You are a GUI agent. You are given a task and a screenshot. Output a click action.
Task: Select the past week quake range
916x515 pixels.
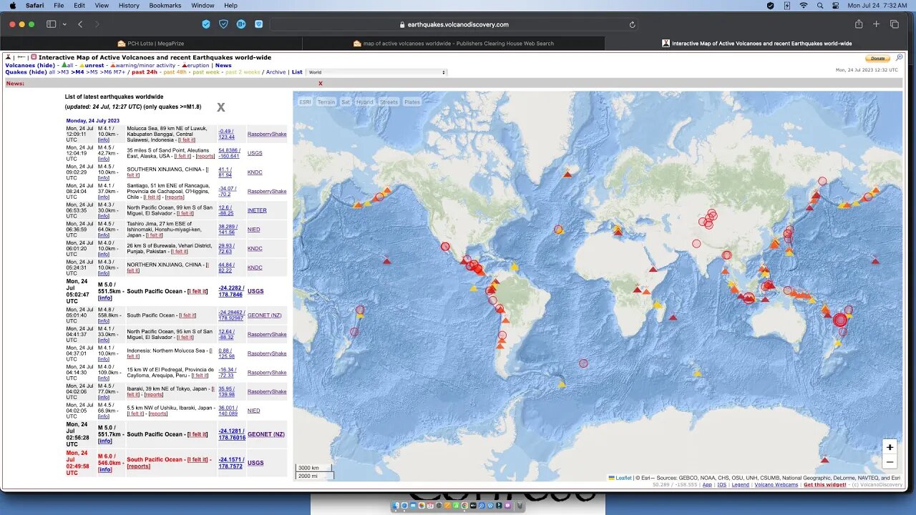206,72
